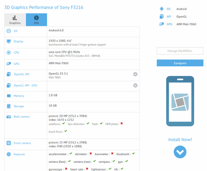This screenshot has width=207, height=171.
Task: Click picture: 20 MP (5312 x 3984) text
Action: click(x=68, y=116)
